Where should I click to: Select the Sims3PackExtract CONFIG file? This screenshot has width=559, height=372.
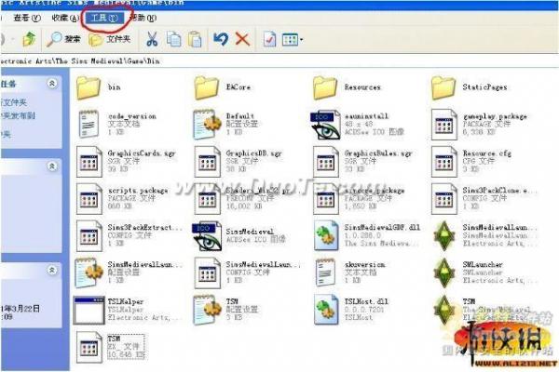[x=129, y=235]
